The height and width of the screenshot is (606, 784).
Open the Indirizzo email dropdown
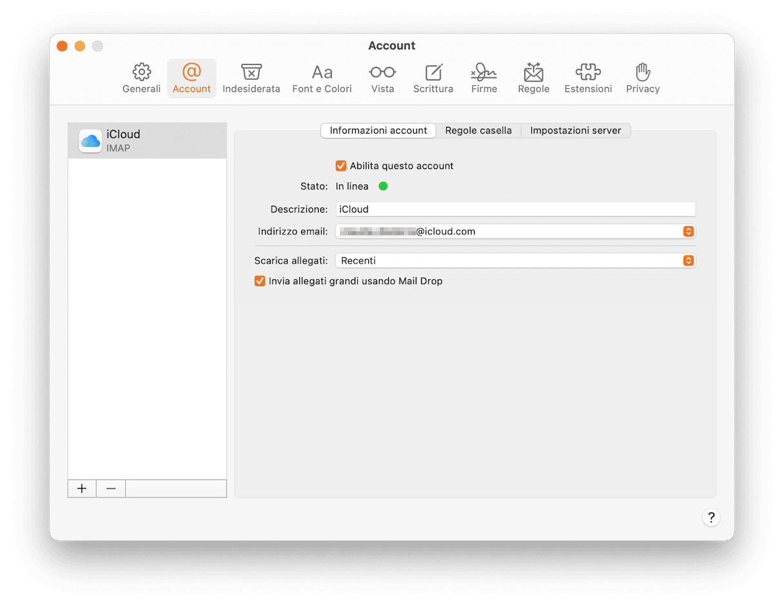pyautogui.click(x=516, y=231)
